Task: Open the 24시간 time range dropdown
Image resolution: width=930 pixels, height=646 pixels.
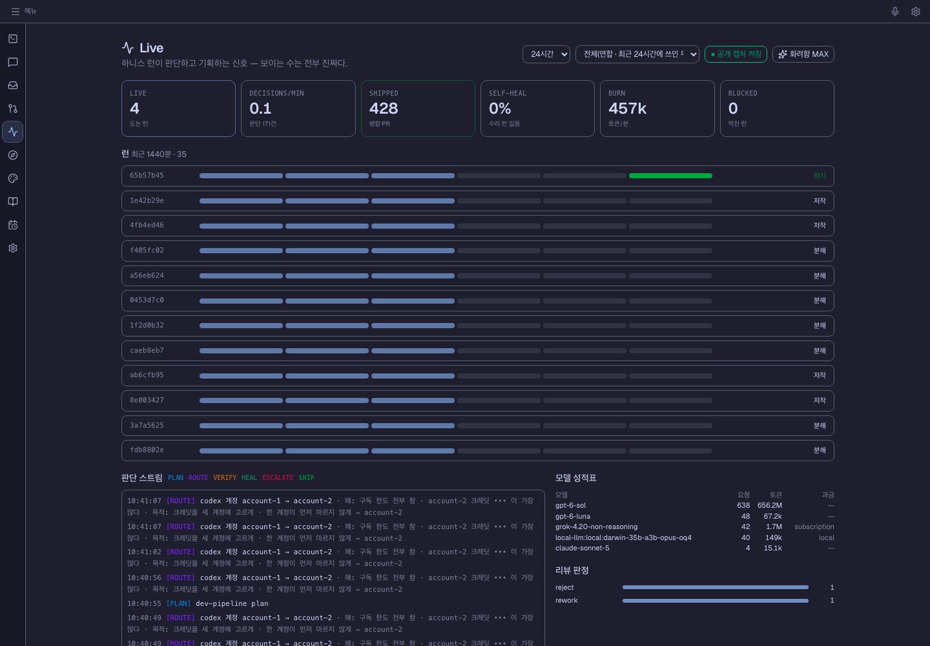Action: (x=546, y=54)
